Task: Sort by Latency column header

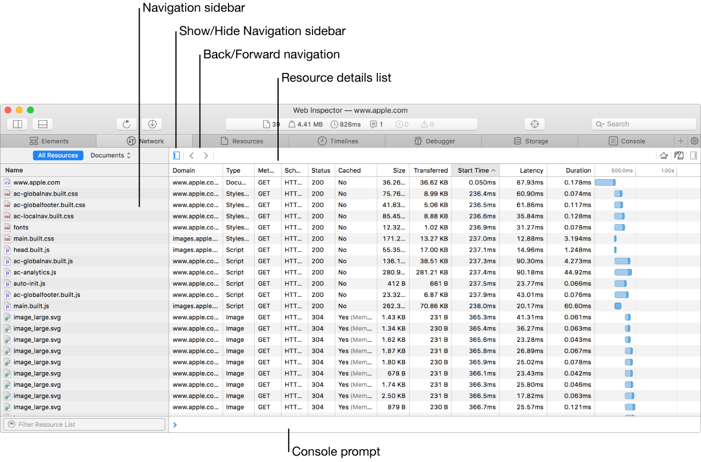Action: tap(524, 170)
